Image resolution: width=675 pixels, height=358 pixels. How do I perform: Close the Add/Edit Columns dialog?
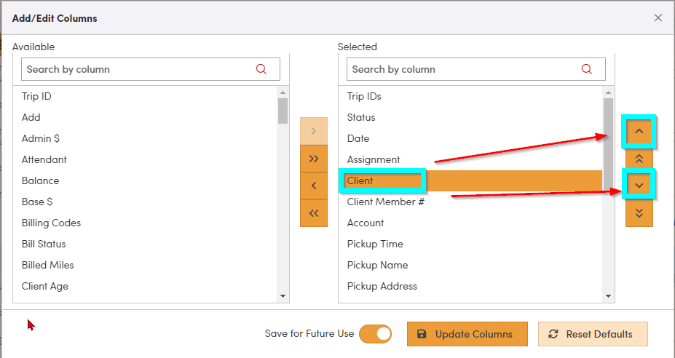(658, 18)
